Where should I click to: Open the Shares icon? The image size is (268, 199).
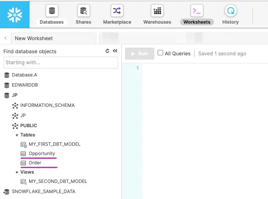point(83,11)
